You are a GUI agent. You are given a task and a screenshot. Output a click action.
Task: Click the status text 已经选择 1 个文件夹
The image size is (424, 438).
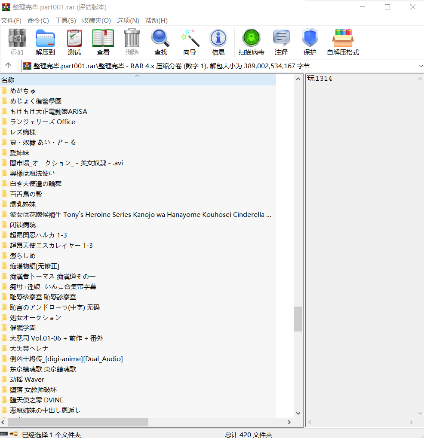(52, 435)
